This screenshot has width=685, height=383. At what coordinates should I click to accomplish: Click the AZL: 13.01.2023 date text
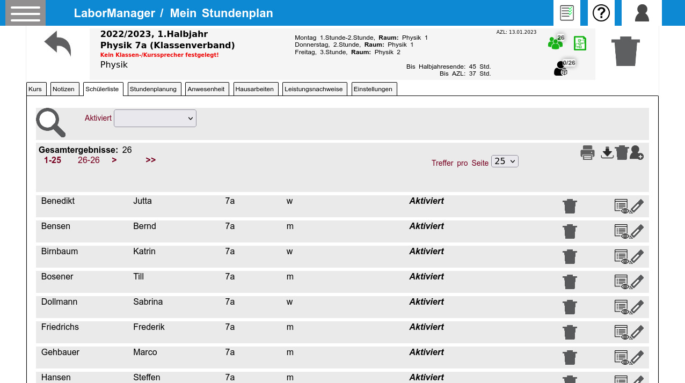(x=516, y=32)
